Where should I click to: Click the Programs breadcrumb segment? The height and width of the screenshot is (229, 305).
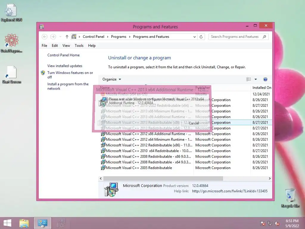[x=119, y=37]
